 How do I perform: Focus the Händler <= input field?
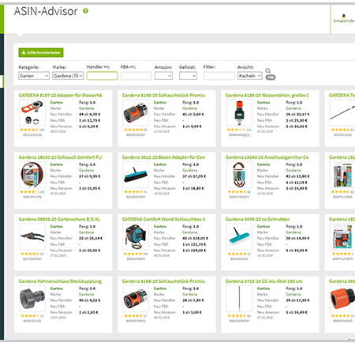[x=102, y=76]
